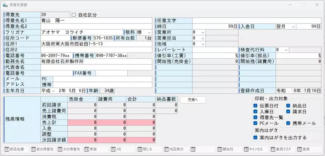
Task: Click the 値引率(部品) percent field
Action: pos(298,56)
